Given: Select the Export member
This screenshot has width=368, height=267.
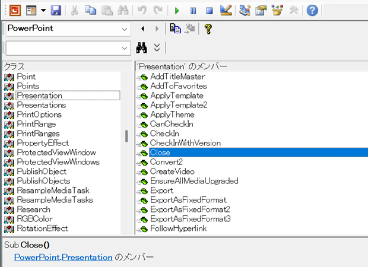Looking at the screenshot, I should (x=161, y=190).
